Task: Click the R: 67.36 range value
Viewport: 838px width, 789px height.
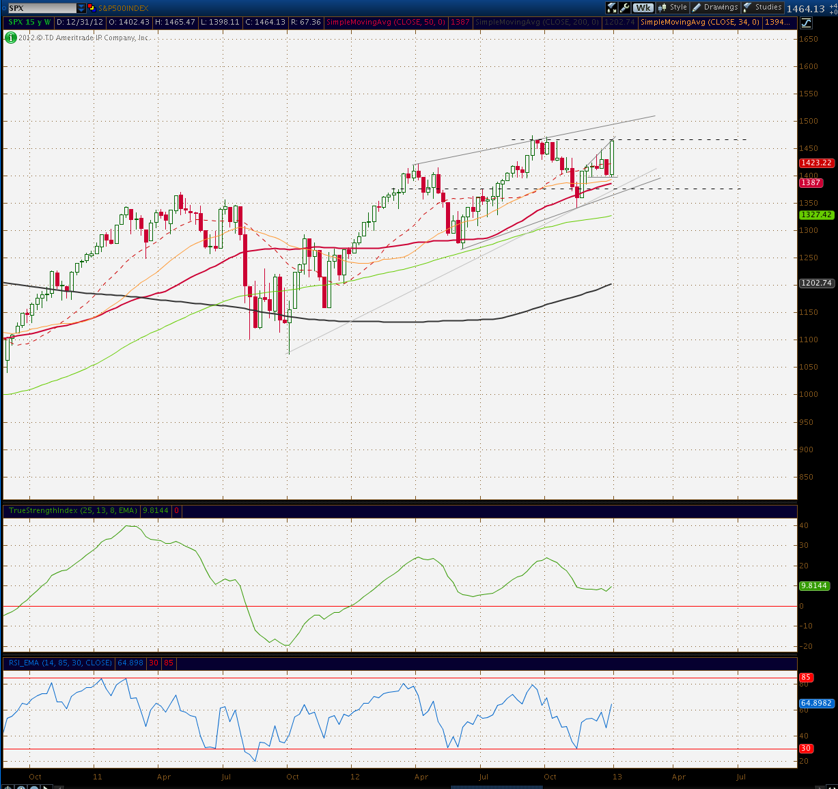Action: [305, 23]
